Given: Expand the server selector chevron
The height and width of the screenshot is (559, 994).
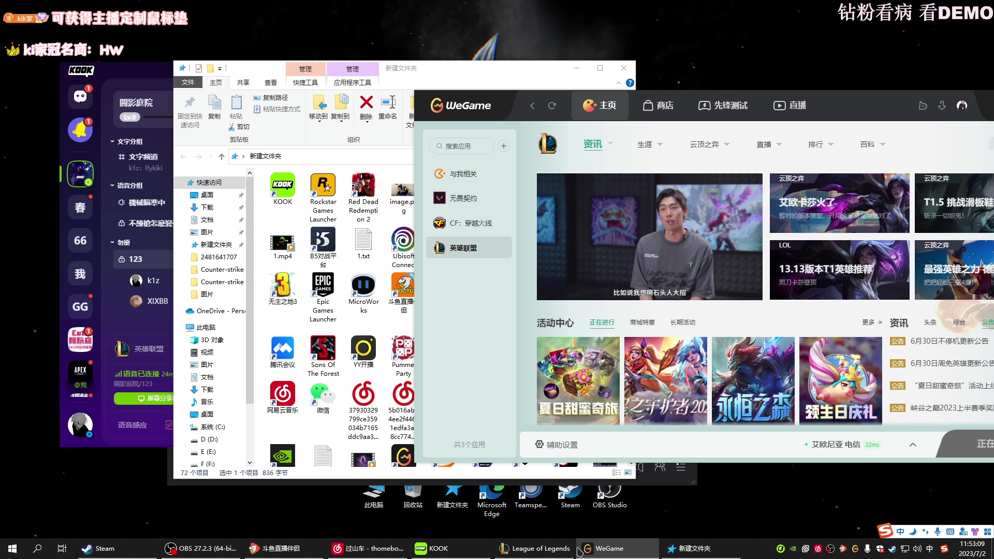Looking at the screenshot, I should pos(913,445).
